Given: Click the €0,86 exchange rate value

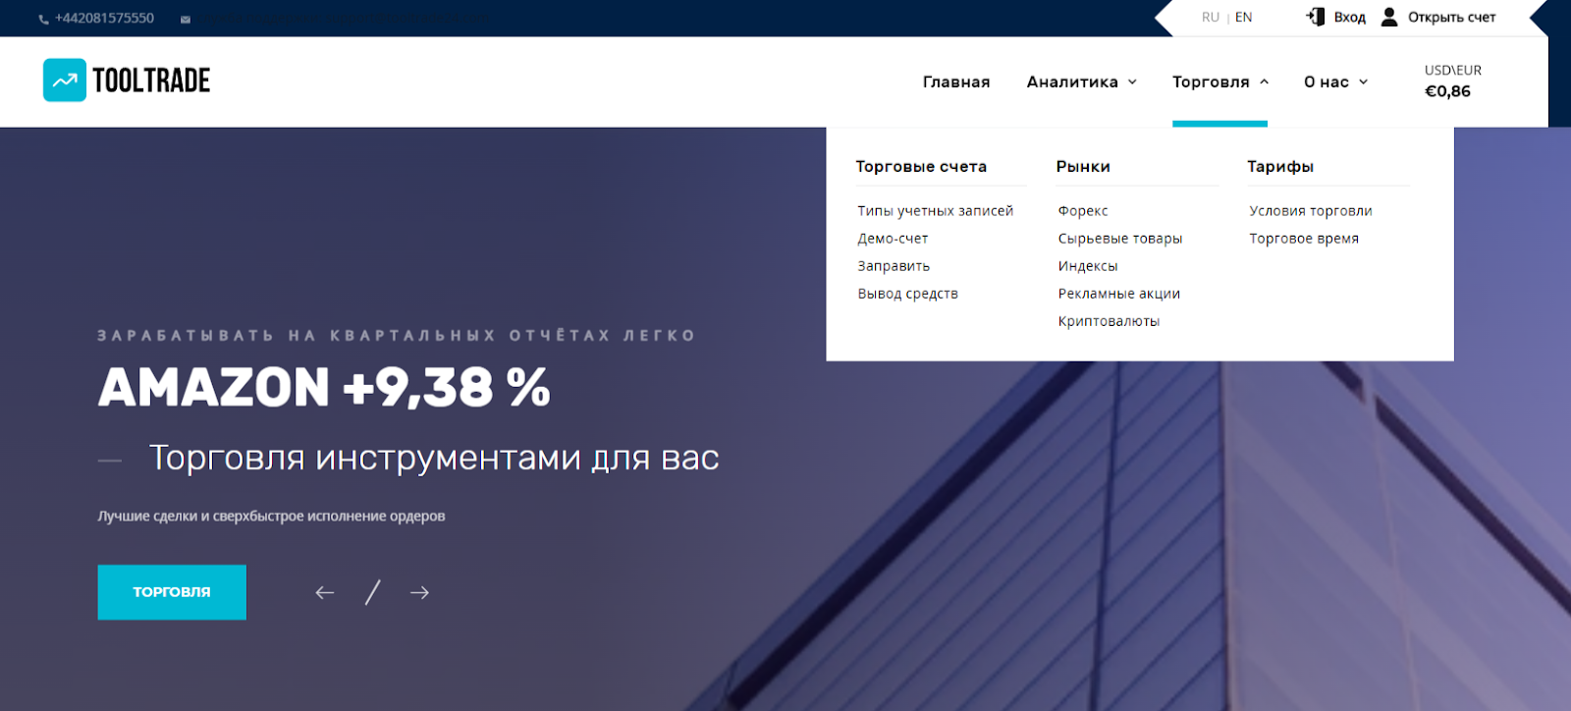Looking at the screenshot, I should click(x=1448, y=91).
